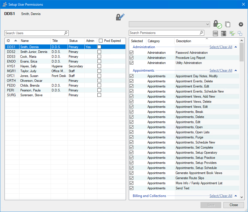Open the settings gear icon

pos(241,24)
